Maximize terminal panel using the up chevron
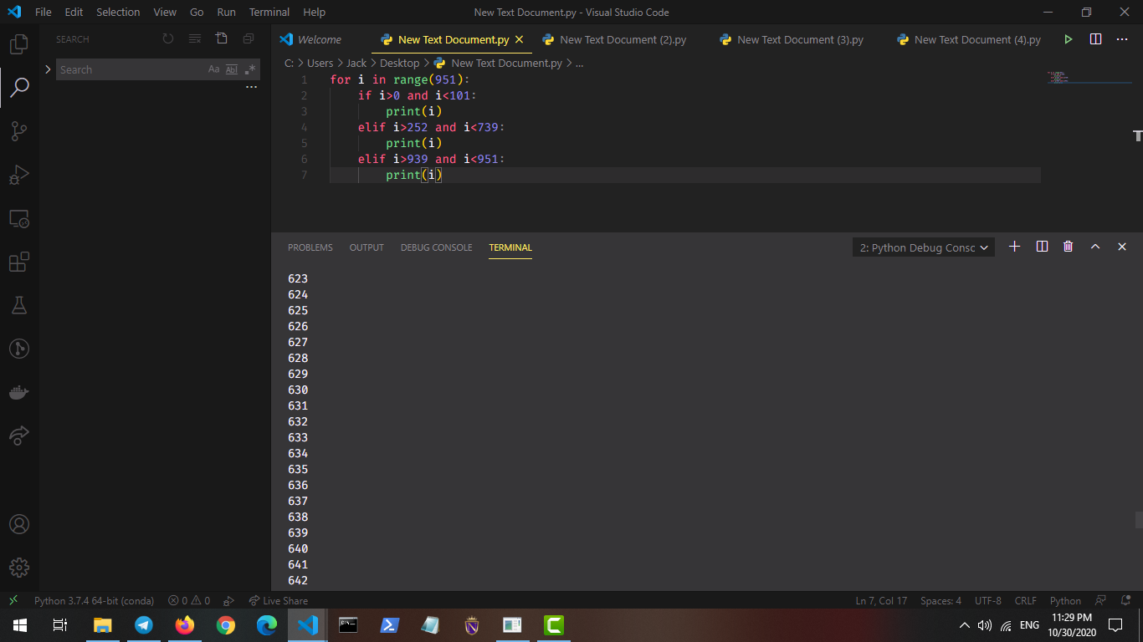This screenshot has height=642, width=1143. point(1094,247)
